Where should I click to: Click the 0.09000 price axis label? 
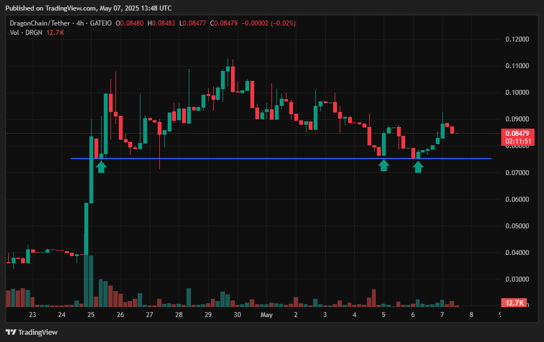[517, 119]
